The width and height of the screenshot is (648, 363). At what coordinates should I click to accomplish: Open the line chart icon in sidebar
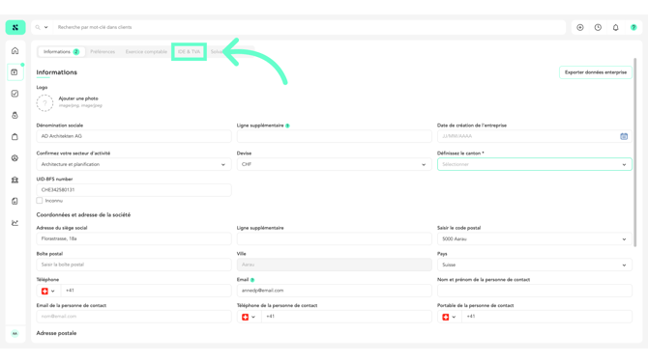(x=15, y=223)
